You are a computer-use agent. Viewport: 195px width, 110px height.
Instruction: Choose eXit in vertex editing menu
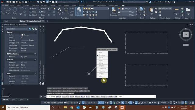tap(102, 76)
